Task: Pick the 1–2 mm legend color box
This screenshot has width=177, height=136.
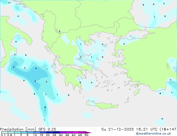Action: point(18,132)
